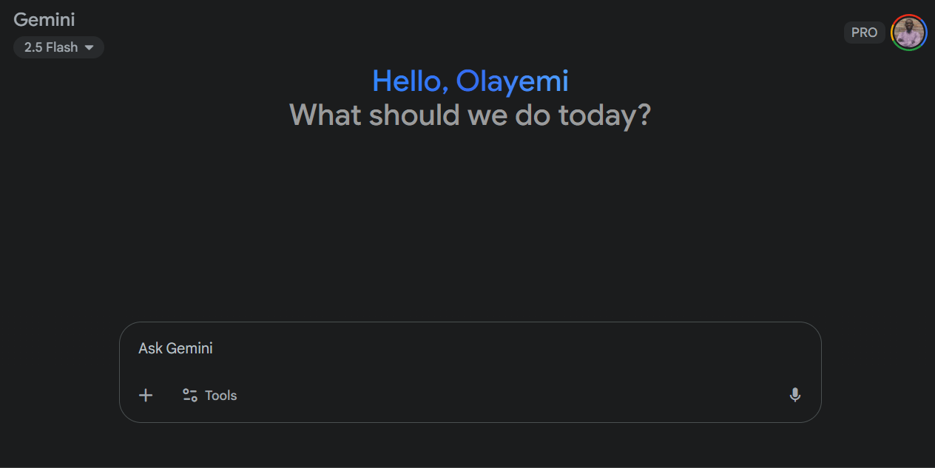Click the Gemini logo title
This screenshot has height=468, width=935.
coord(44,20)
